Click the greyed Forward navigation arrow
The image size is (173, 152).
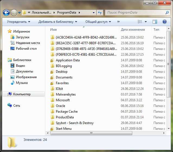[14, 12]
